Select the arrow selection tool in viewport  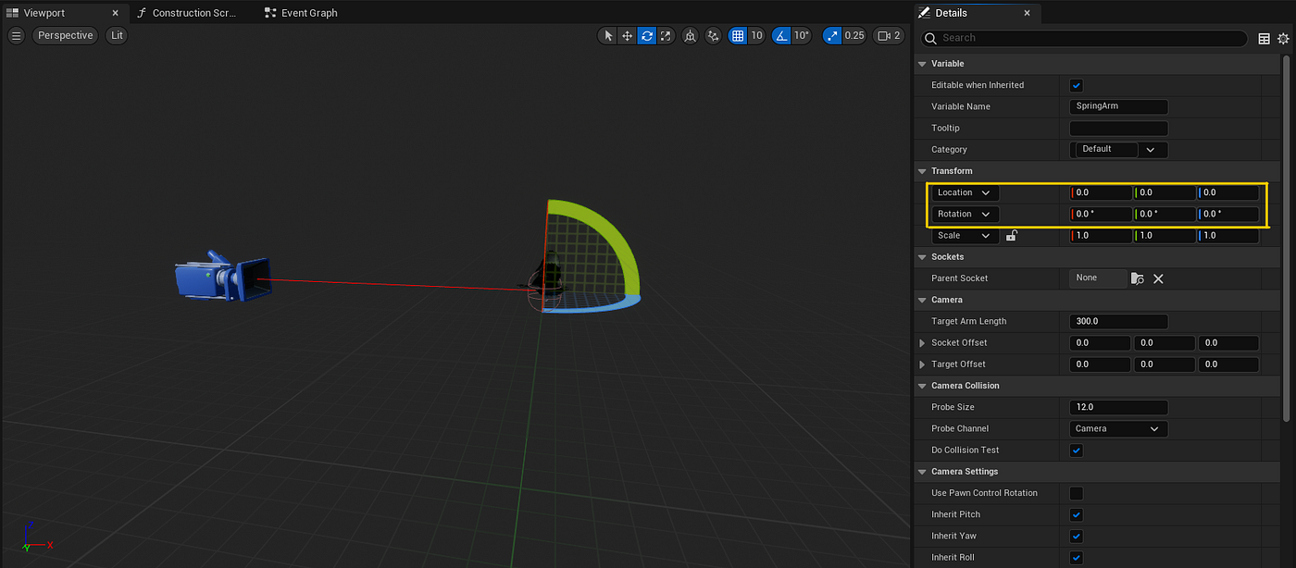[x=608, y=35]
